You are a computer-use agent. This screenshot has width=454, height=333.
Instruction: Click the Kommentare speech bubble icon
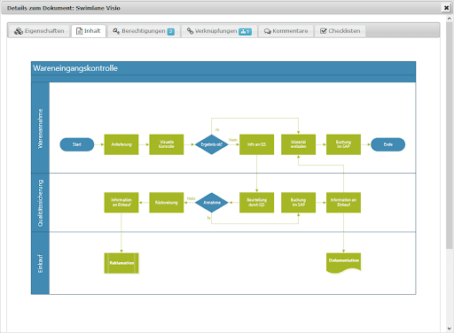click(x=267, y=31)
